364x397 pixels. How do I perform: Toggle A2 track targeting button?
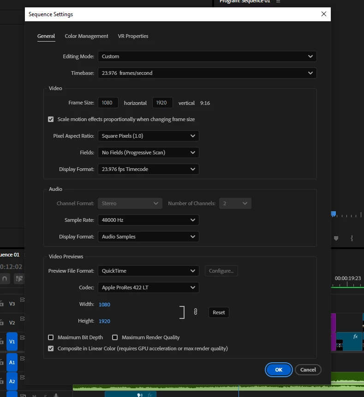pyautogui.click(x=12, y=381)
